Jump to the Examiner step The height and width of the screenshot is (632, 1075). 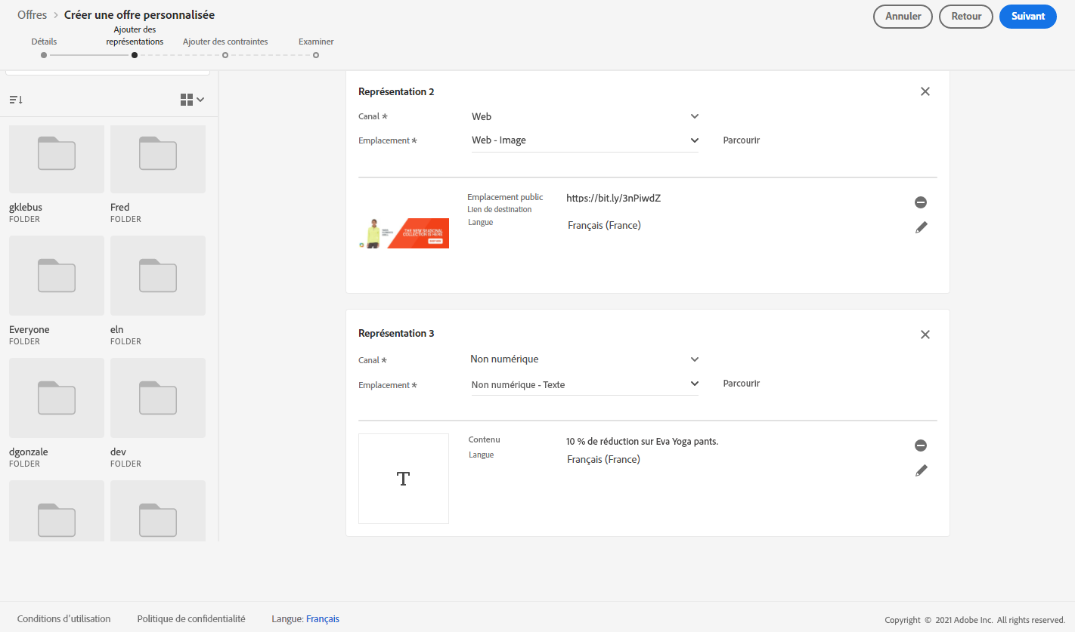(x=316, y=54)
